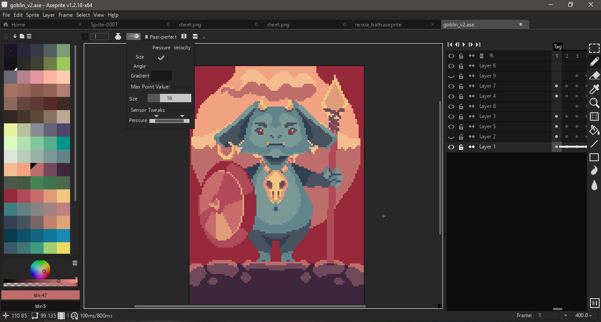The height and width of the screenshot is (322, 601).
Task: Hide Layer 6 with its eye icon
Action: point(451,66)
